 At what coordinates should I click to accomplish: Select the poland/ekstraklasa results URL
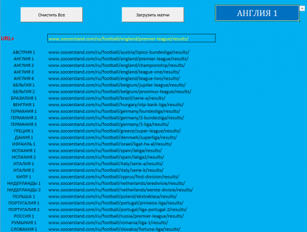112,196
